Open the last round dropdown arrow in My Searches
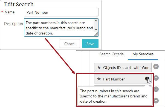The height and width of the screenshot is (107, 165). pos(156,101)
